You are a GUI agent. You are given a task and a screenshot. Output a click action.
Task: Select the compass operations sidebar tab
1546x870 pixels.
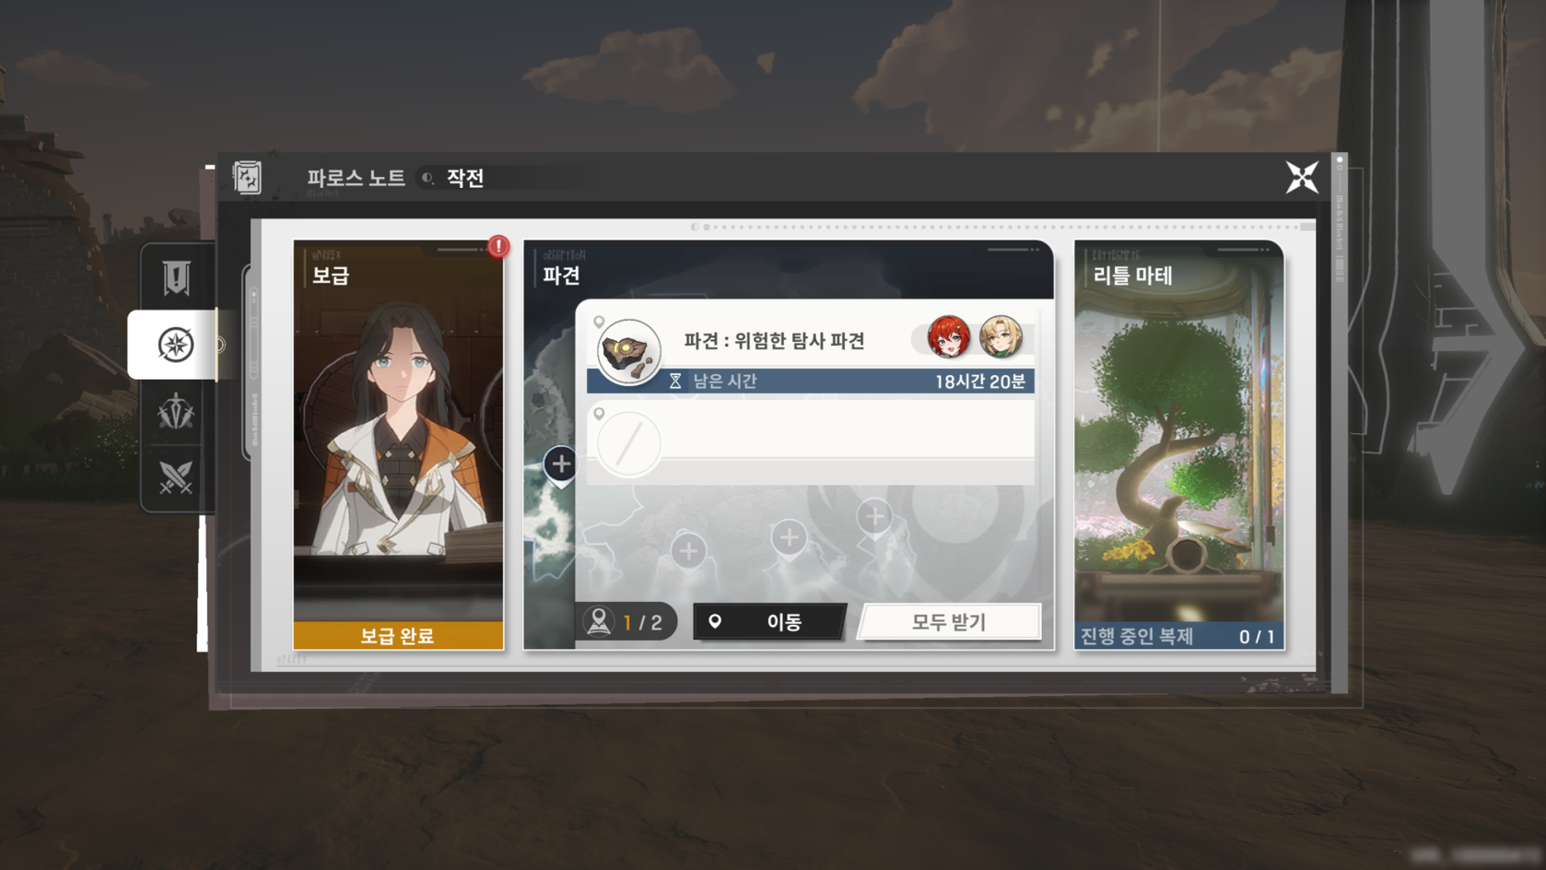pos(174,345)
